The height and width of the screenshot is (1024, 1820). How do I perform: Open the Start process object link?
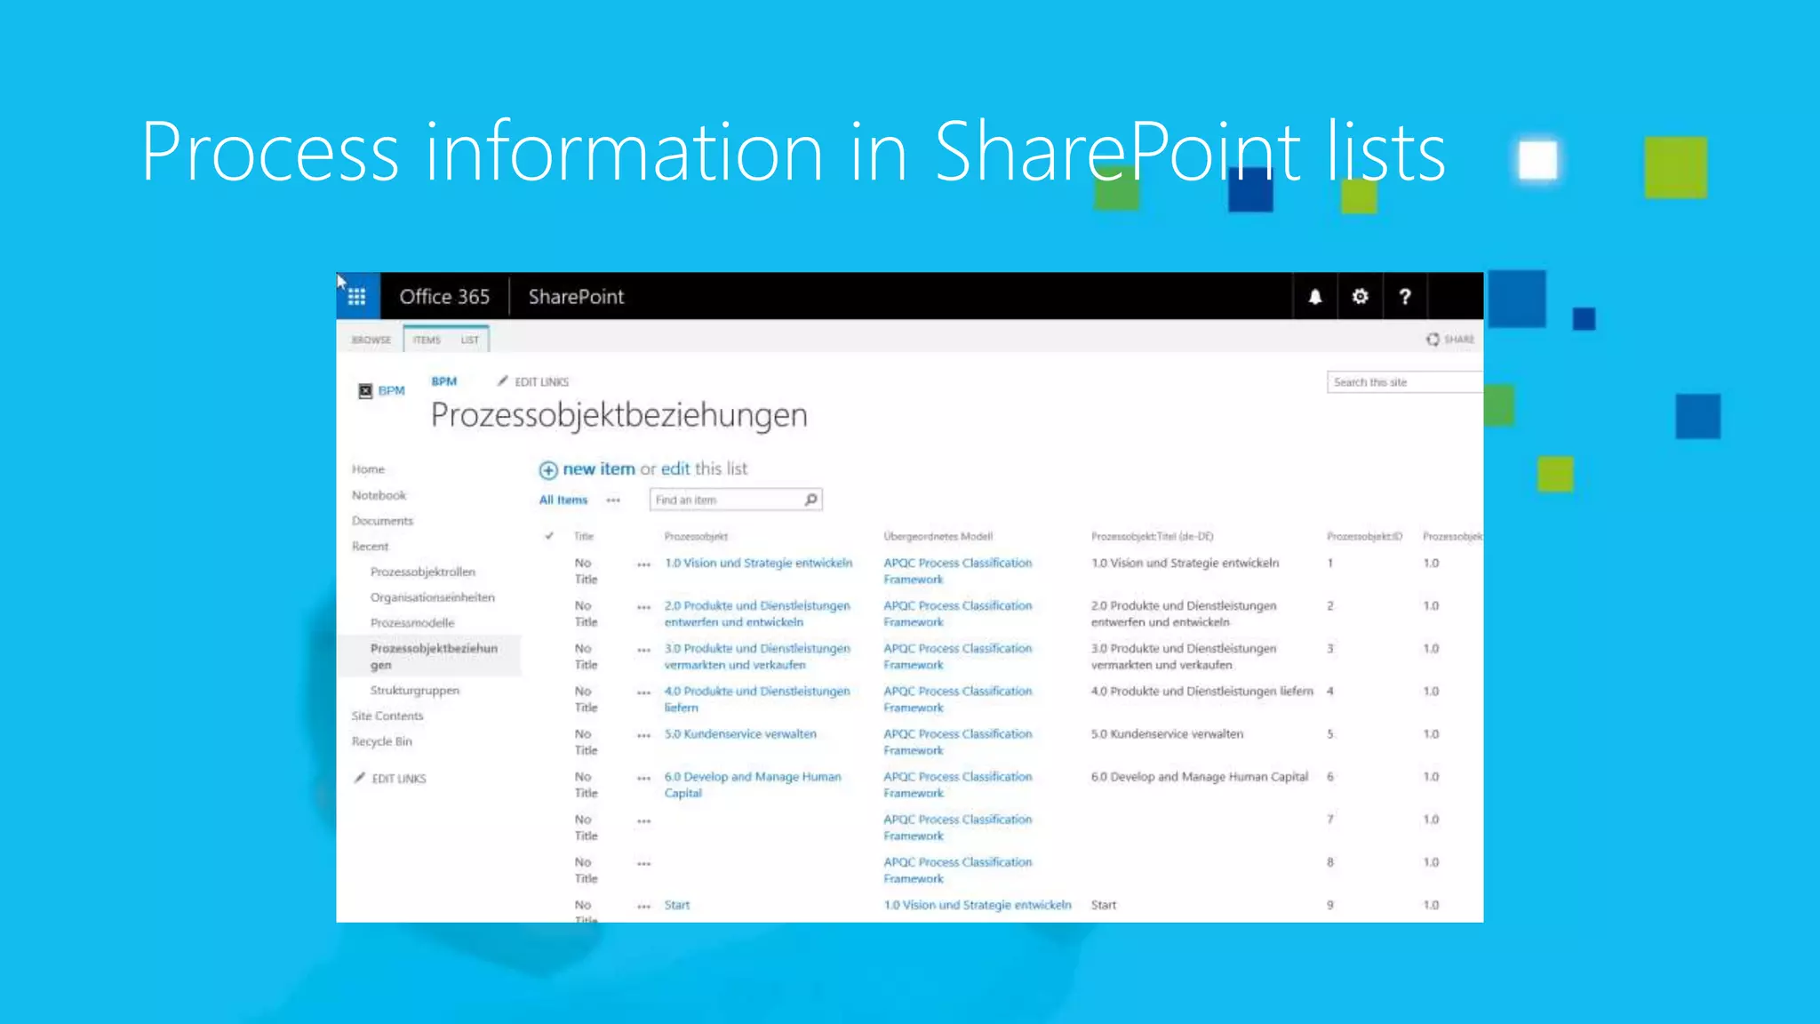click(677, 905)
